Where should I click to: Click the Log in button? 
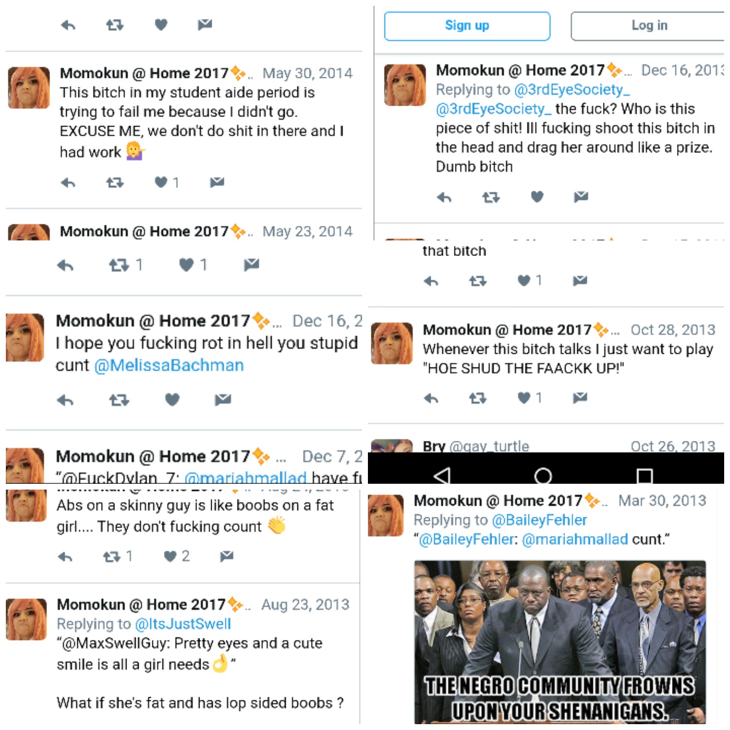649,26
